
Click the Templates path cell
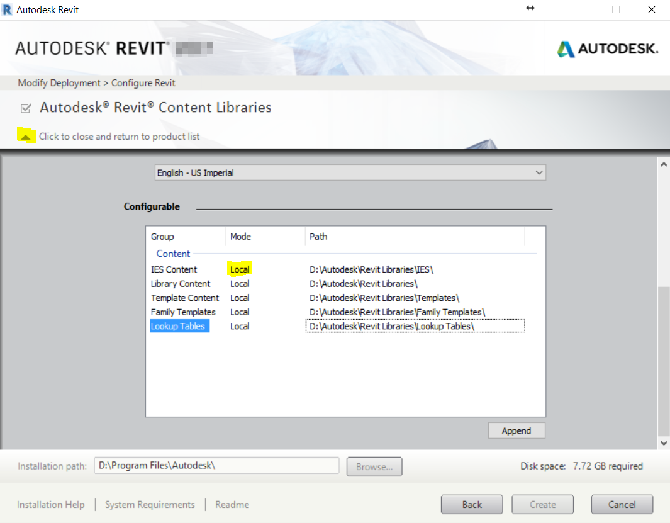[x=384, y=298]
